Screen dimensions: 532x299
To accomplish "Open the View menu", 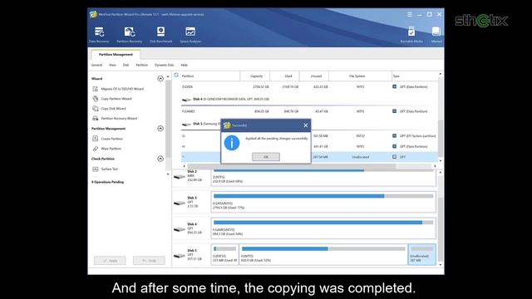I will tap(112, 65).
